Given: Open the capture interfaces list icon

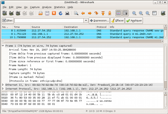Looking at the screenshot, I should (5, 13).
